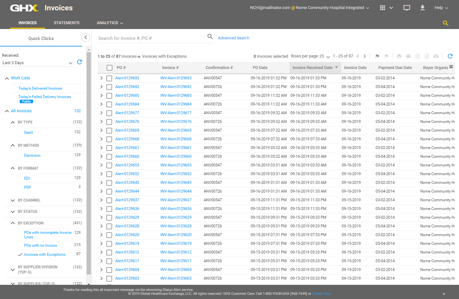Image resolution: width=459 pixels, height=299 pixels.
Task: Click the email envelope icon
Action: pos(408,56)
